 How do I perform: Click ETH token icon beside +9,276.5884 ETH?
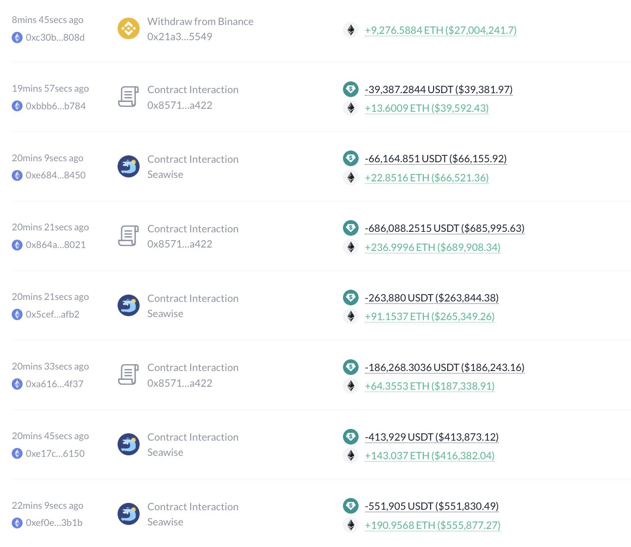pos(350,30)
